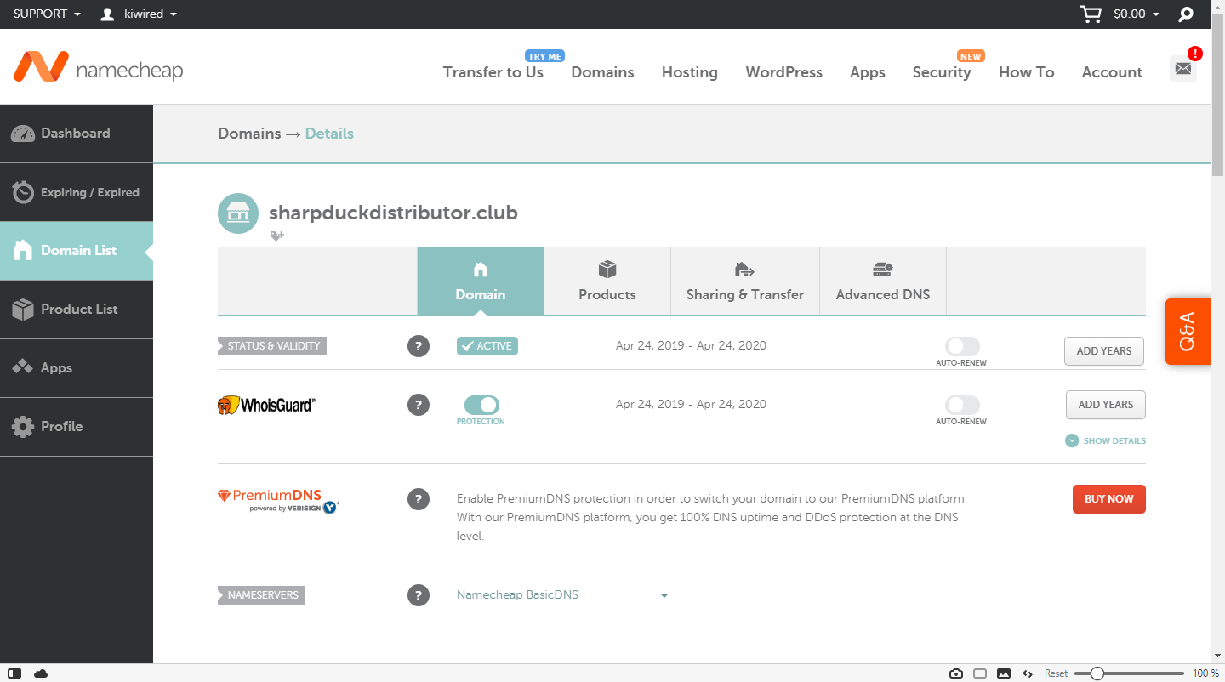Click the Domain List house icon

[x=23, y=250]
